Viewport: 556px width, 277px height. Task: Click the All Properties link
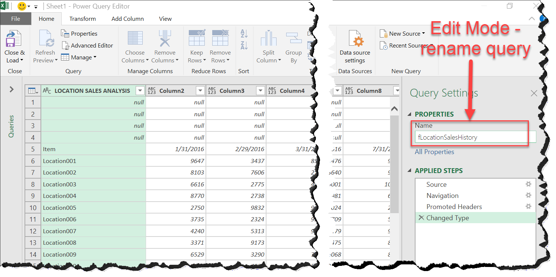434,151
